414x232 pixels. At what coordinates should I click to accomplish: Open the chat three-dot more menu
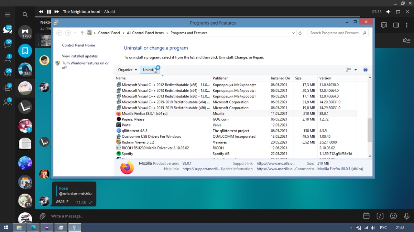click(407, 25)
